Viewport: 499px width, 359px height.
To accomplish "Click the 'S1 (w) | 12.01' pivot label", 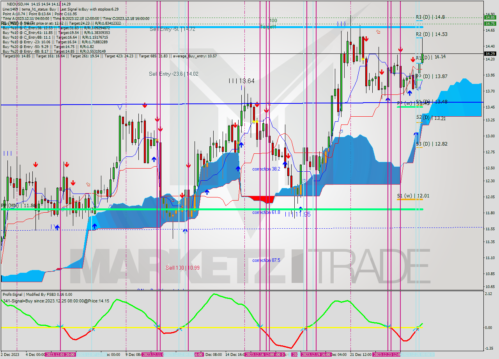I will pyautogui.click(x=413, y=196).
